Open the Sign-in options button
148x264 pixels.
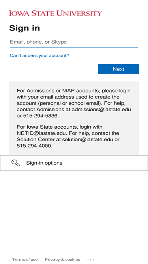(74, 163)
